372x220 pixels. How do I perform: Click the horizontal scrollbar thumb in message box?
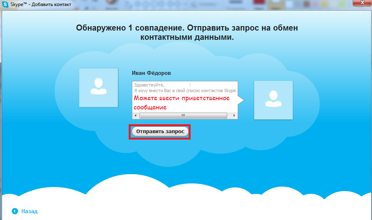pyautogui.click(x=183, y=116)
